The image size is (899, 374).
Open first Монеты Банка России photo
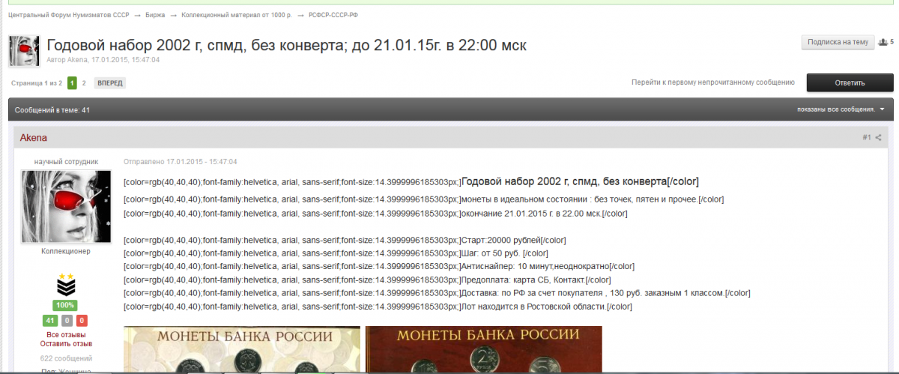click(241, 349)
